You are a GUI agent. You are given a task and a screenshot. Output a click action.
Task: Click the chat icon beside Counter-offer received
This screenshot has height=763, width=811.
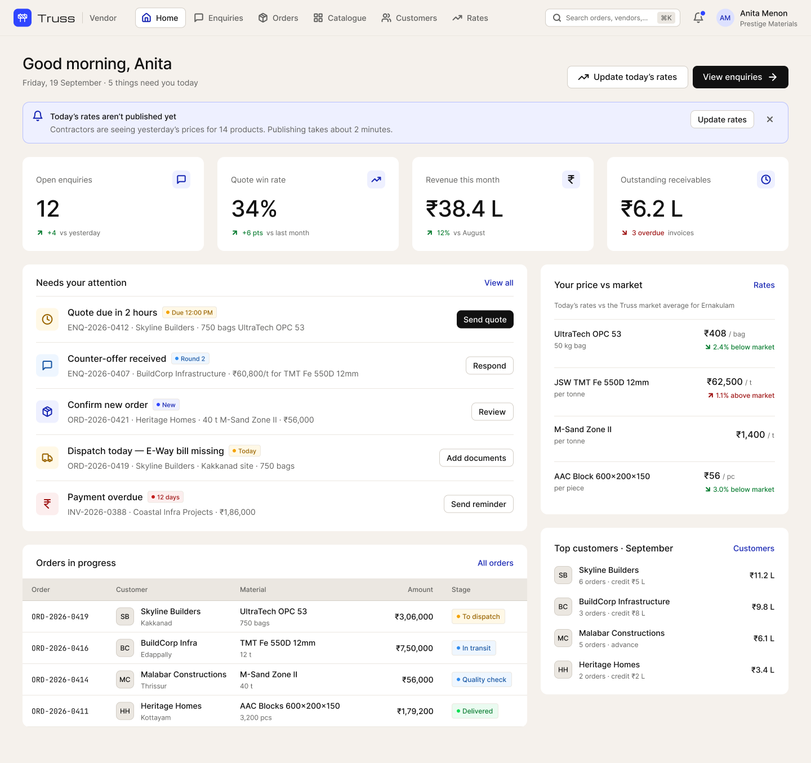coord(47,366)
